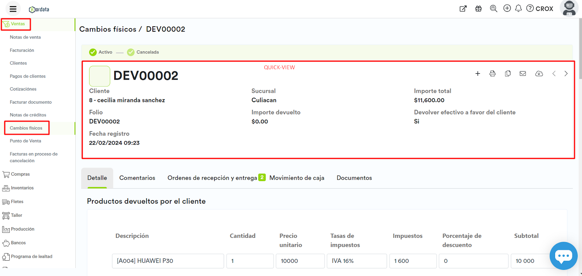
Task: Click the gift icon in header
Action: point(478,9)
